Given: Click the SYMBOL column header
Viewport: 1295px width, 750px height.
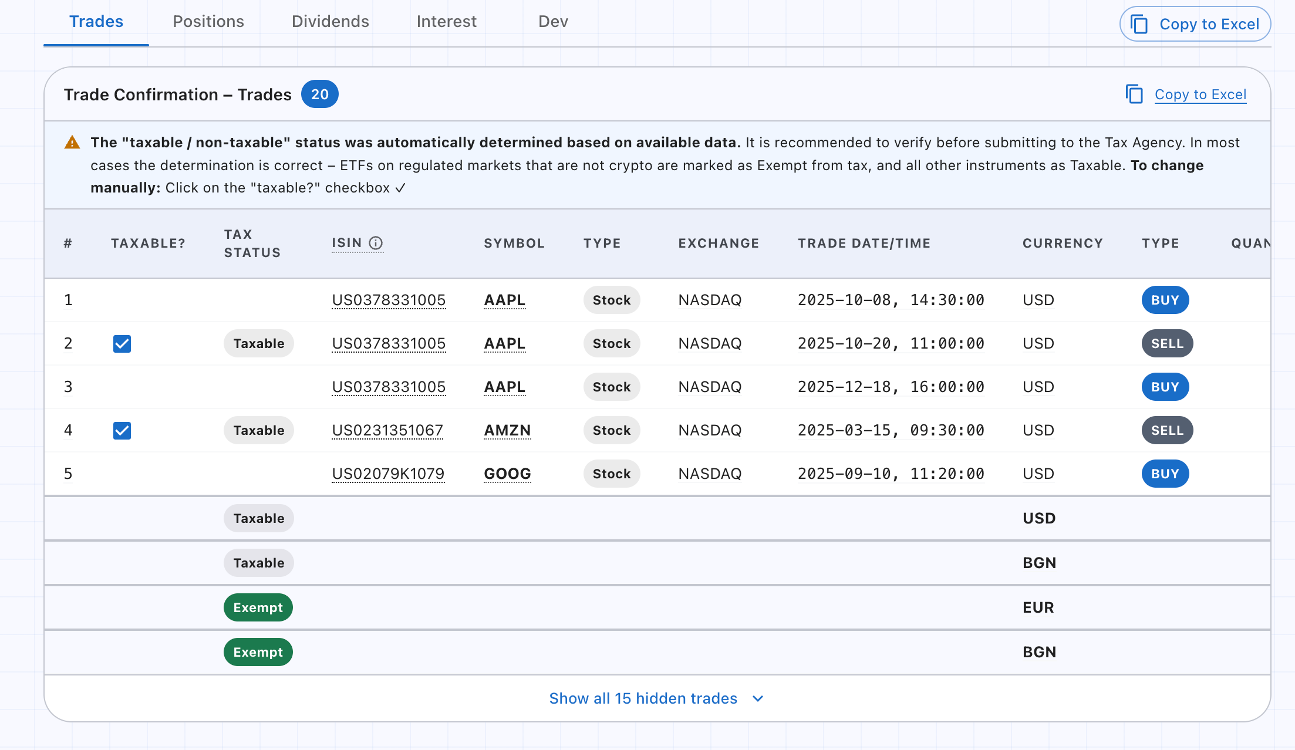Looking at the screenshot, I should click(x=514, y=244).
